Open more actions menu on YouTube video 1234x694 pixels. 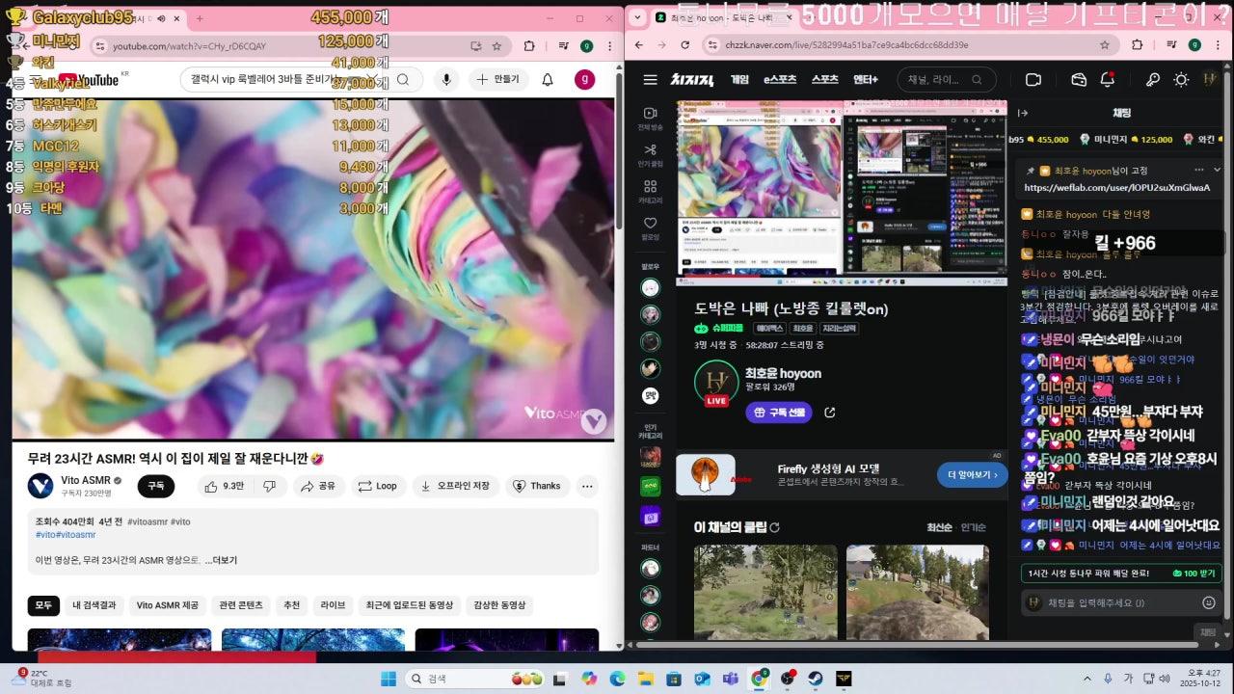[586, 486]
